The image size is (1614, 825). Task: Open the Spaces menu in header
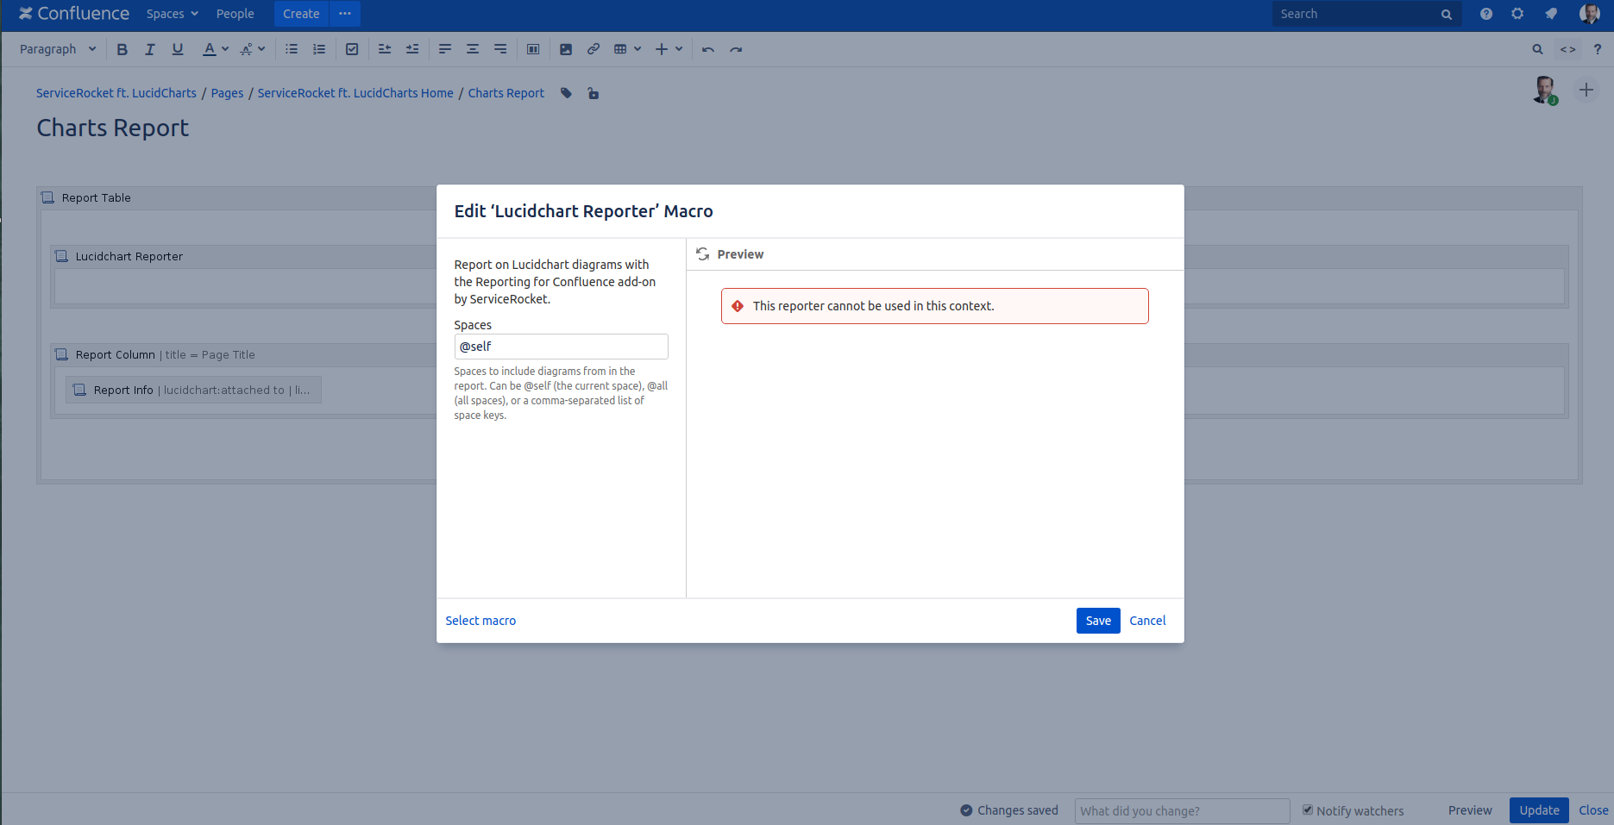172,14
